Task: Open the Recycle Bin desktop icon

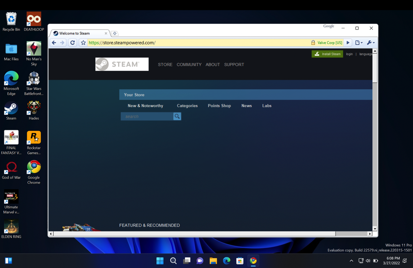Action: click(x=11, y=22)
